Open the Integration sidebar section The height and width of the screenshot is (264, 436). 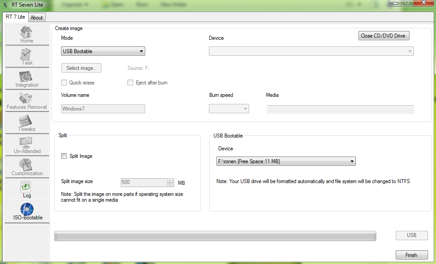pos(27,79)
